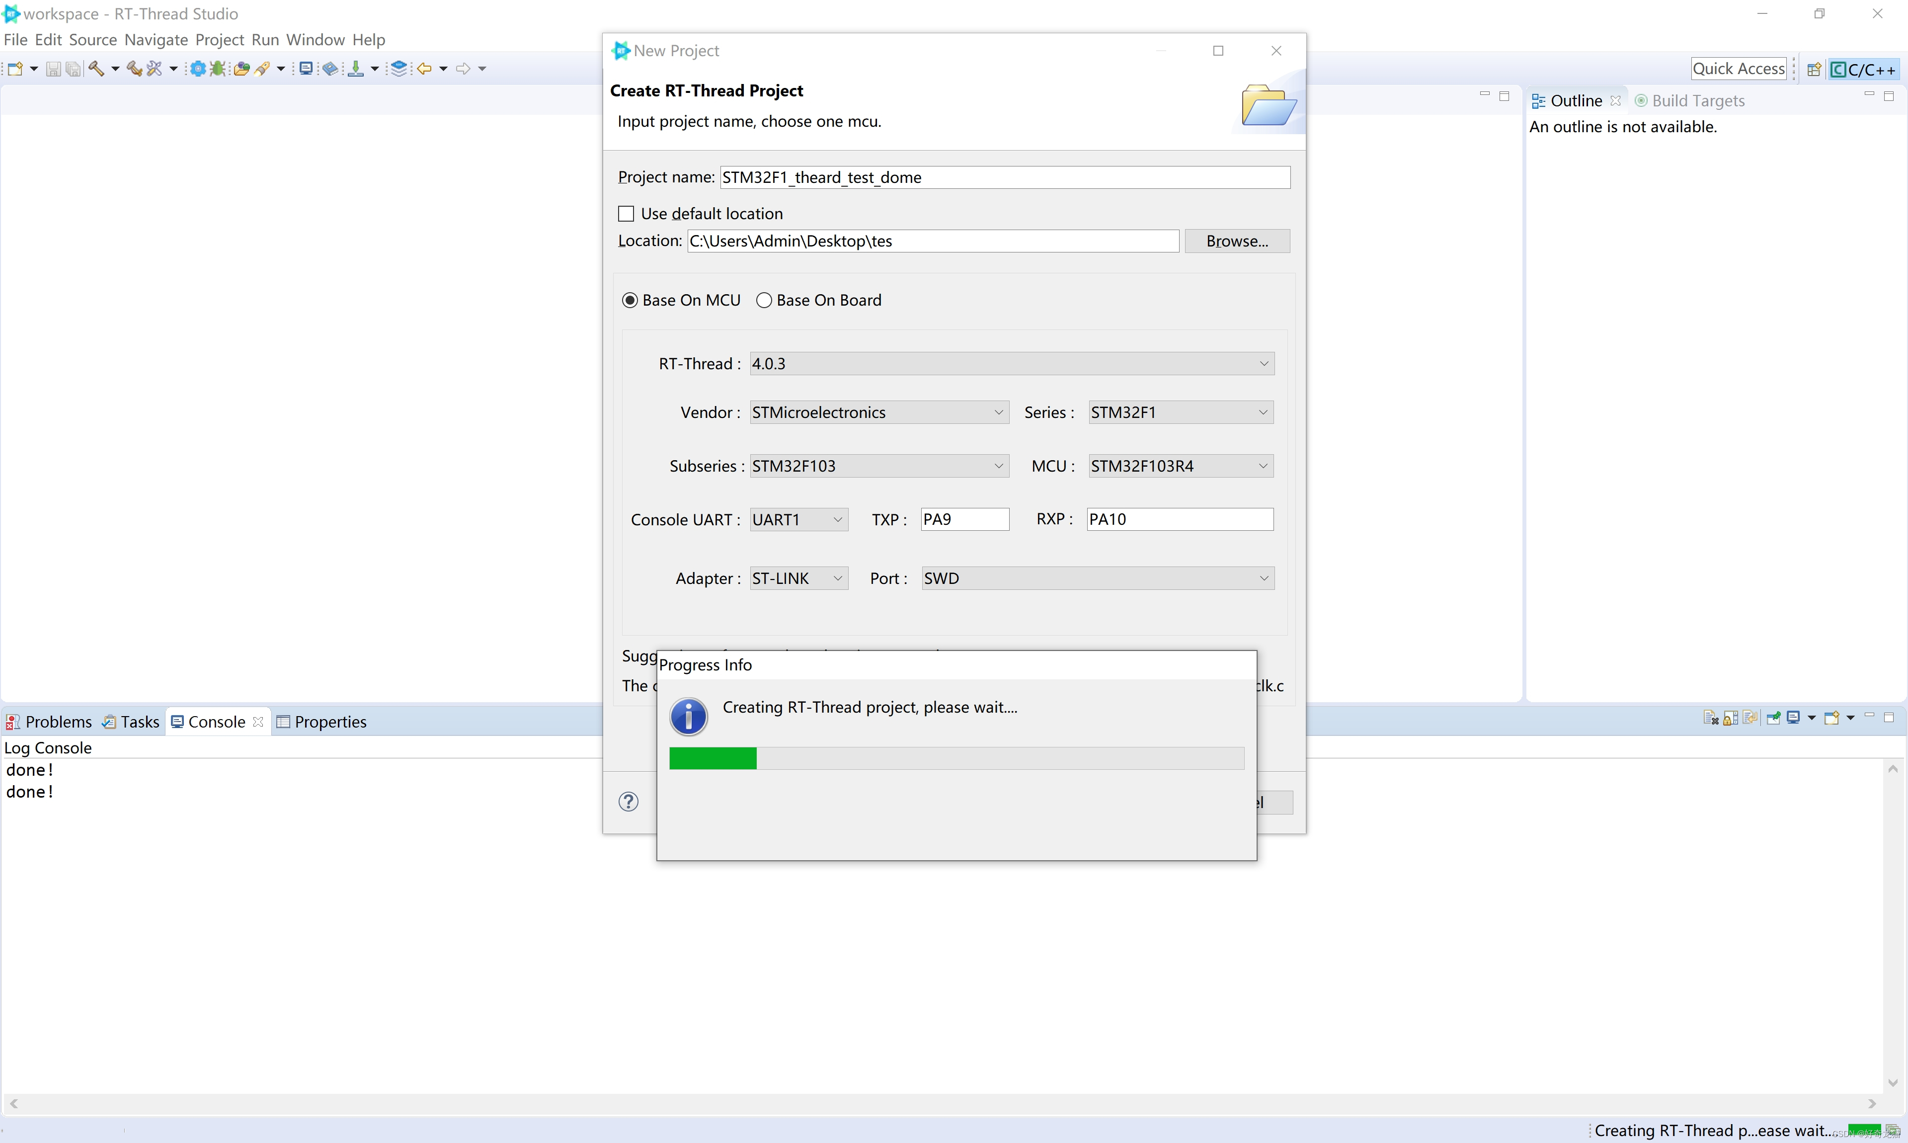The image size is (1908, 1143).
Task: Click the Open Console icon
Action: tap(1832, 718)
